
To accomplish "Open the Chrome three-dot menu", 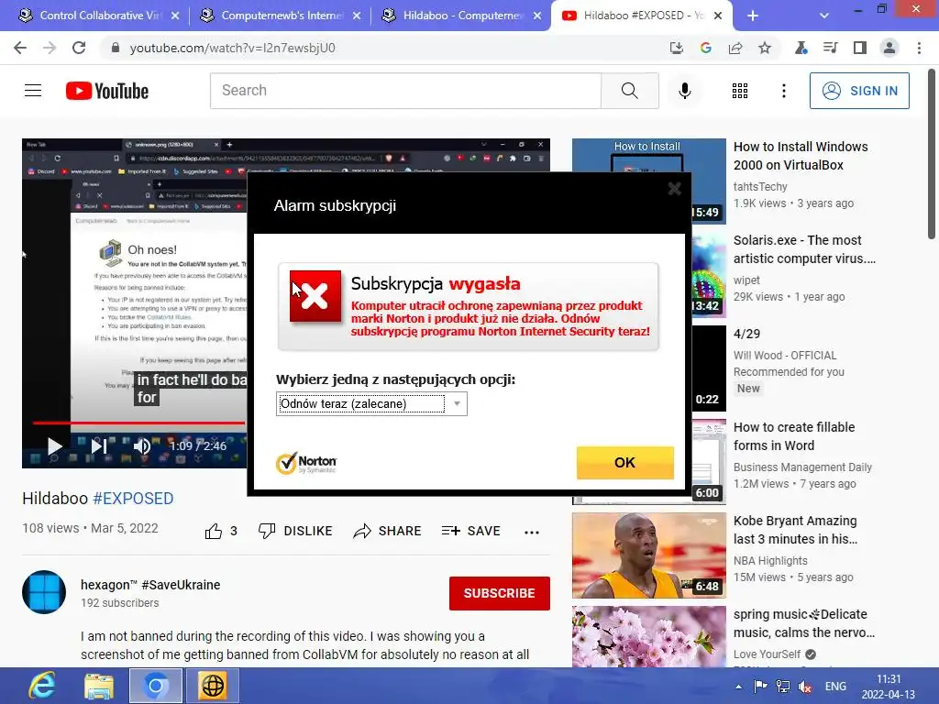I will pos(919,48).
